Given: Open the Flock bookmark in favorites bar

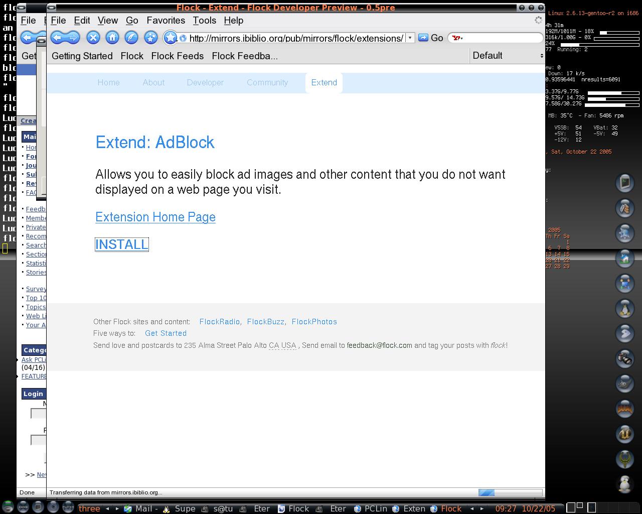Looking at the screenshot, I should (132, 56).
